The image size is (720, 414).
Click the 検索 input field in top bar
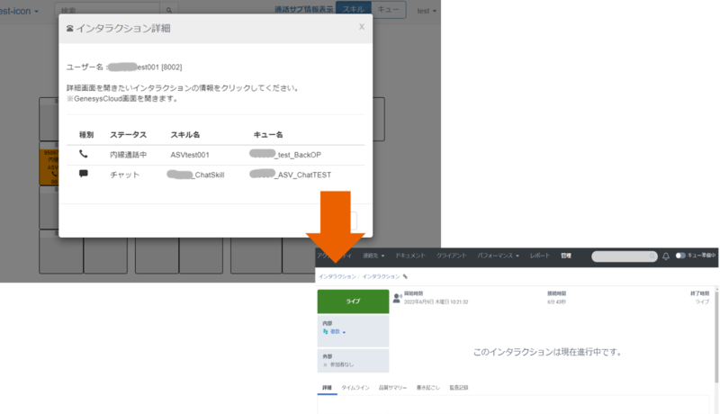[x=107, y=10]
